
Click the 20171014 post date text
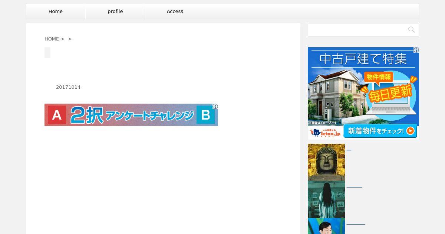point(68,87)
